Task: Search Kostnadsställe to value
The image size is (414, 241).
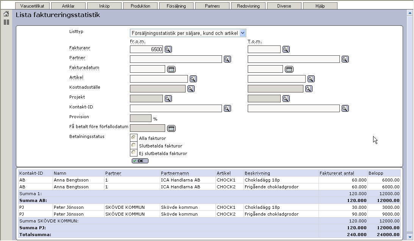Action: click(309, 89)
